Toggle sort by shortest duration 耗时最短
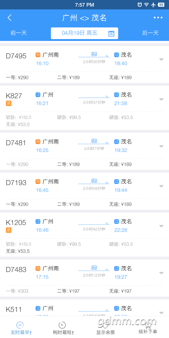The height and width of the screenshot is (338, 169). click(x=63, y=328)
